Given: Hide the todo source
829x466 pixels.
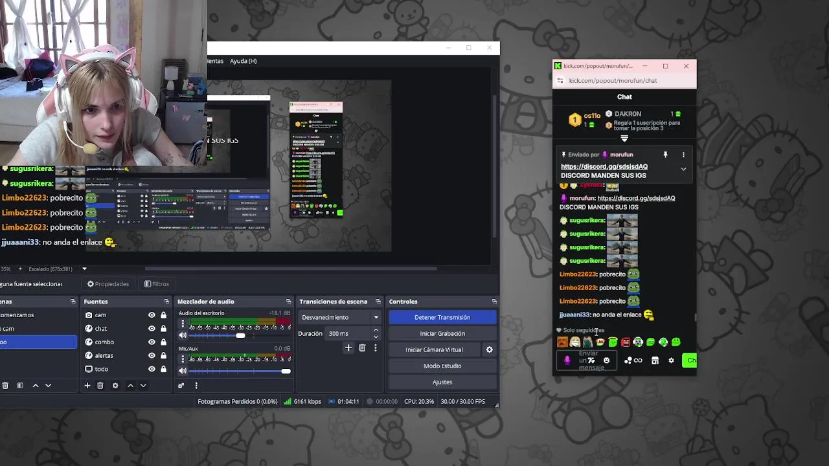Looking at the screenshot, I should 152,369.
